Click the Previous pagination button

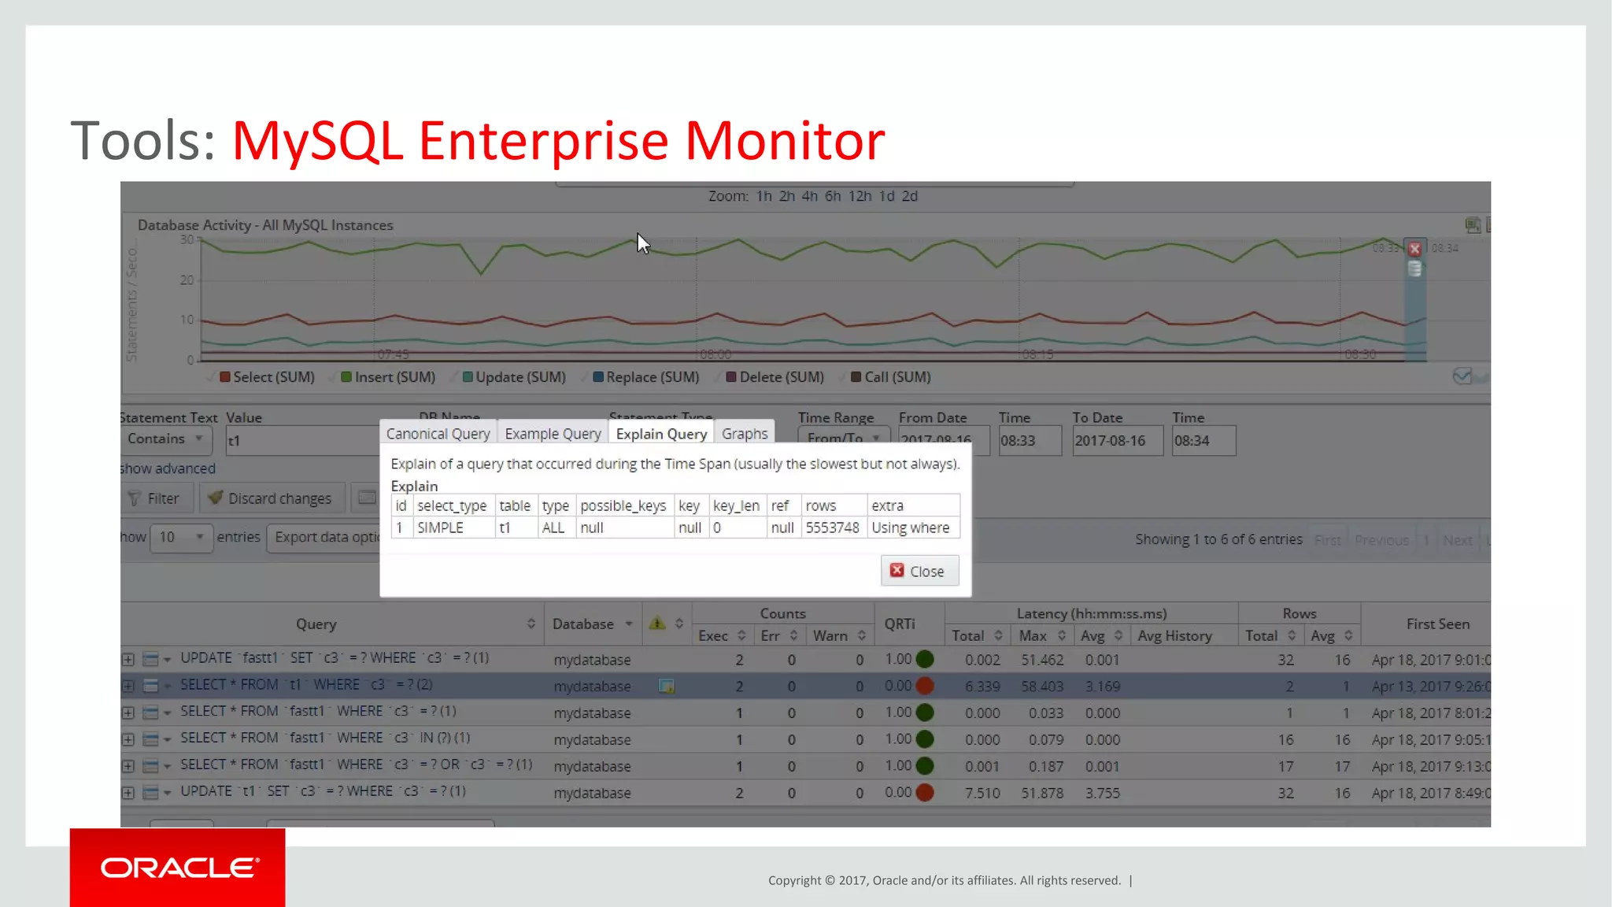1381,540
